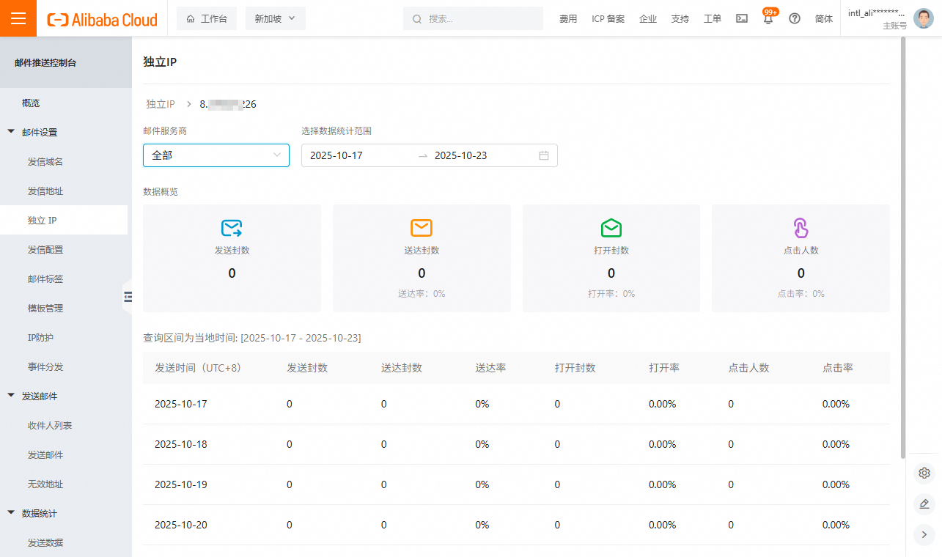Open 模板管理 in the sidebar
Screen dimensions: 942x557
[45, 308]
